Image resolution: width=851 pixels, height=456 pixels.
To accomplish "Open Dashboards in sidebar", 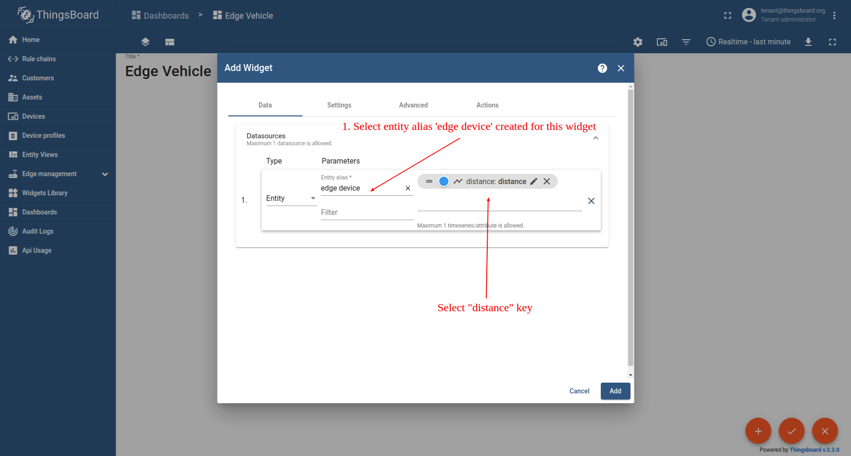I will pos(58,212).
